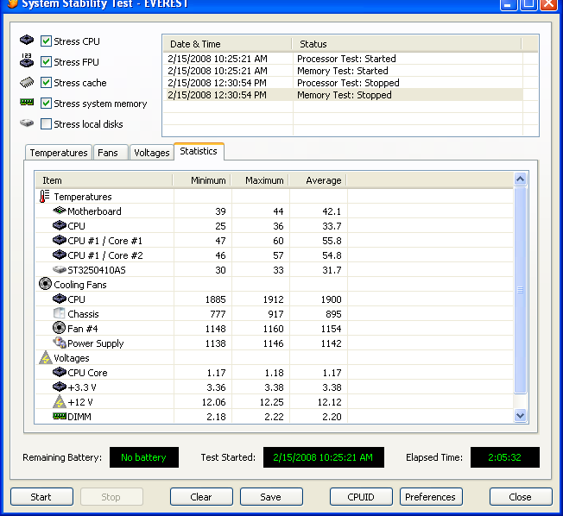
Task: Click the Stress CPU chip icon
Action: tap(27, 40)
